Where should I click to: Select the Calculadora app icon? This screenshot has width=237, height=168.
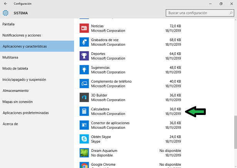click(84, 111)
